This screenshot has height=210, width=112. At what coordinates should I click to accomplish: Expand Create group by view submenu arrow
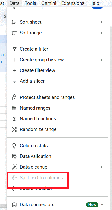pyautogui.click(x=102, y=60)
